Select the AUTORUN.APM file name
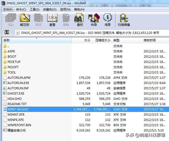Screen dimensions: 169x141 pos(19,77)
